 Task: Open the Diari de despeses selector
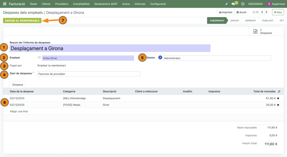click(x=89, y=74)
